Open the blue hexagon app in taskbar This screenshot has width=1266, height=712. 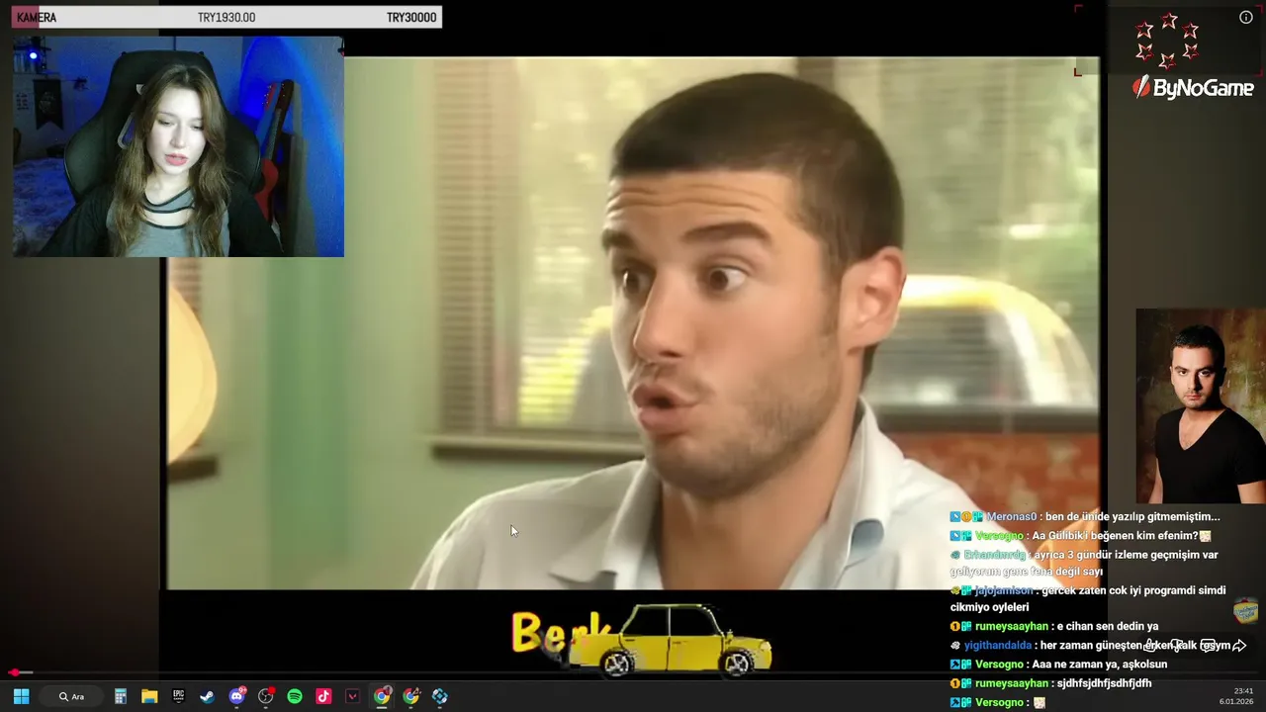click(x=440, y=696)
